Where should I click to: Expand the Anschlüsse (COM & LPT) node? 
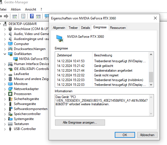(5, 29)
